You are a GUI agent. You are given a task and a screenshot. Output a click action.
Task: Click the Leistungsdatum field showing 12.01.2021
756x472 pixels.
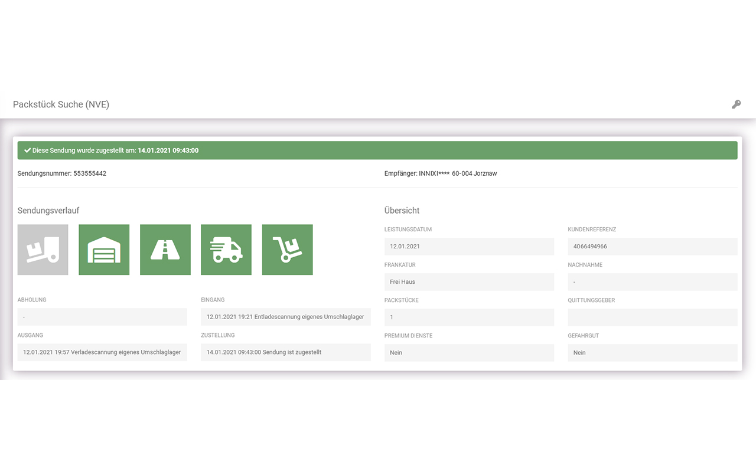[469, 247]
